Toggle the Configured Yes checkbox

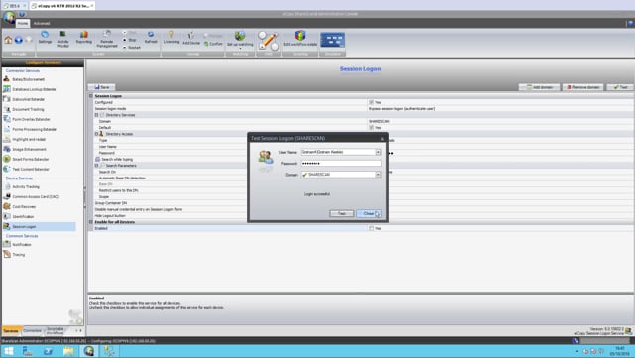click(x=371, y=102)
